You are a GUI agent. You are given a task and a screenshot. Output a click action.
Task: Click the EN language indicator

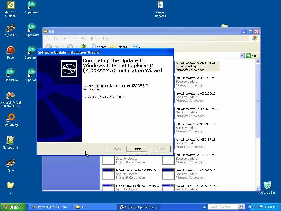tap(204, 207)
